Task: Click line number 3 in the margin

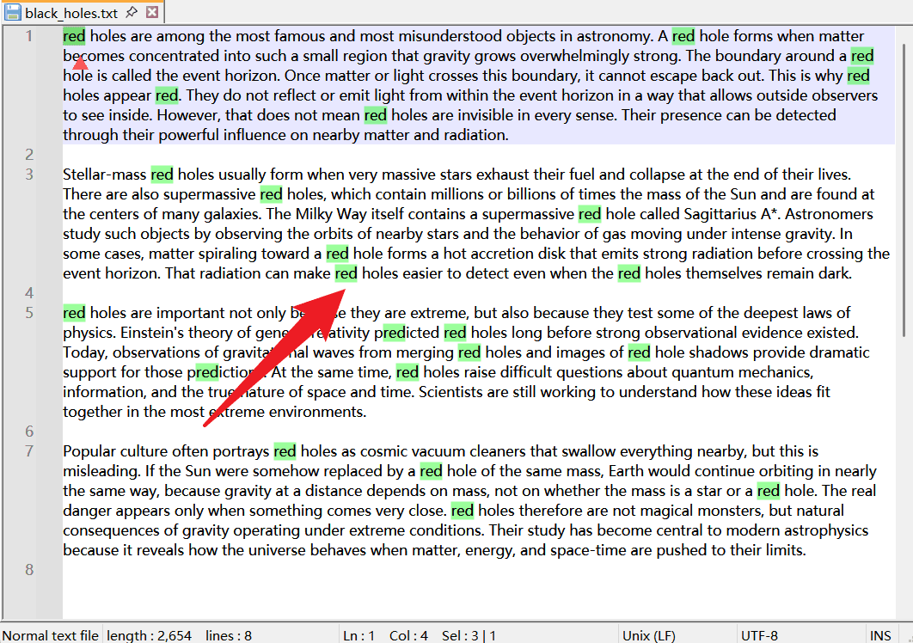Action: point(29,175)
